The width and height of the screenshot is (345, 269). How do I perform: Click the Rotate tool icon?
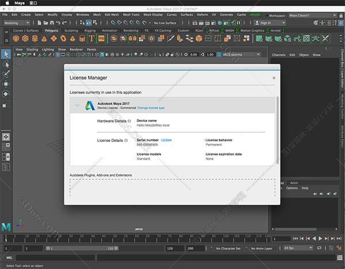coord(6,93)
